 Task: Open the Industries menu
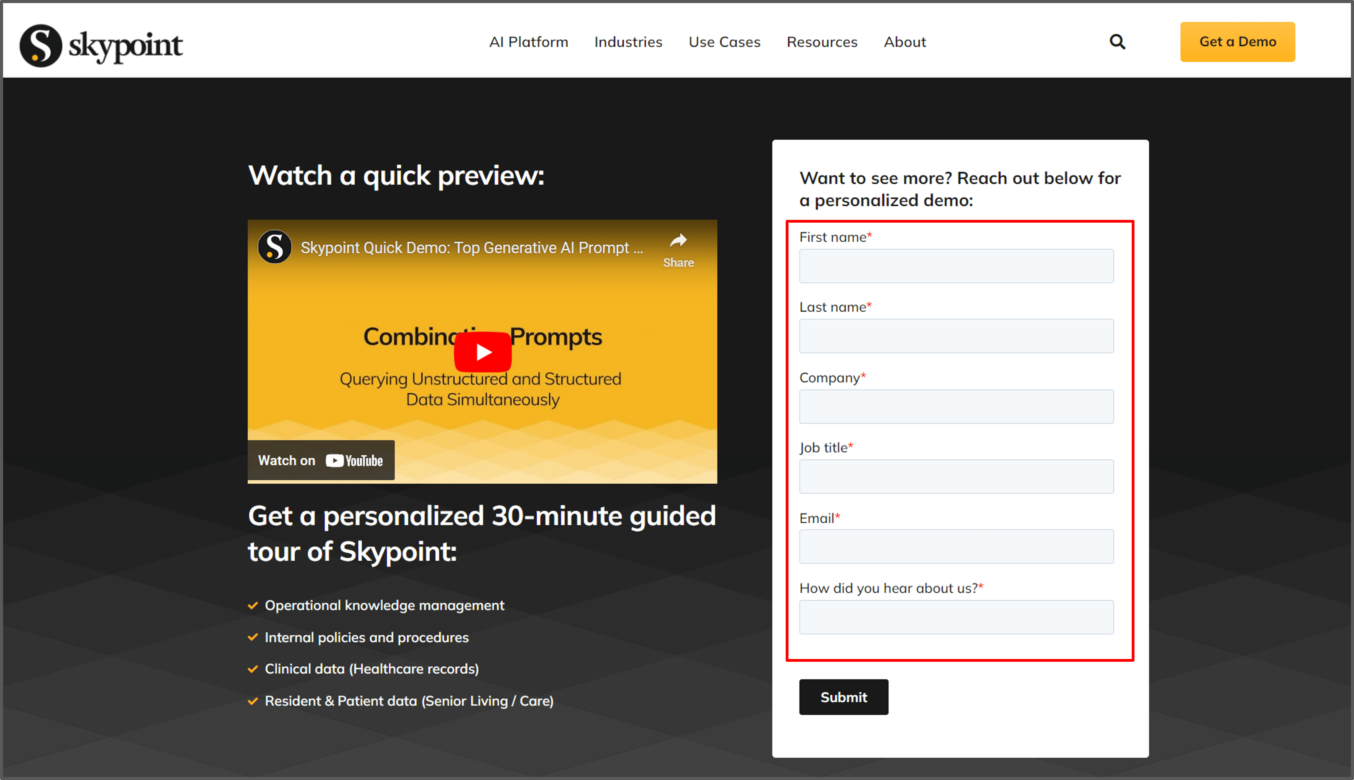[628, 42]
